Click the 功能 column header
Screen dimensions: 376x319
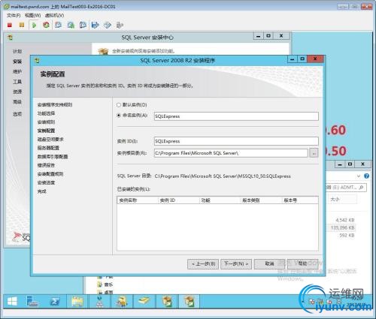tap(220, 200)
